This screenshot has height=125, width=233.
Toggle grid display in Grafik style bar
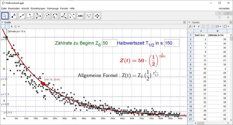point(7,27)
